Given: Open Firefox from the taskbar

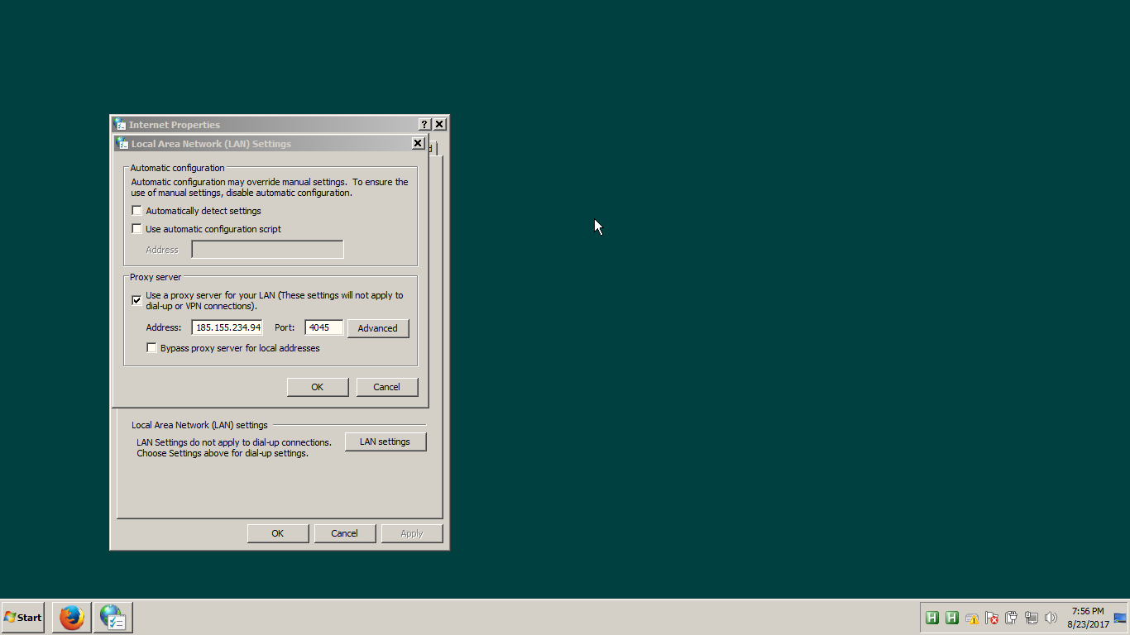Looking at the screenshot, I should pyautogui.click(x=72, y=618).
